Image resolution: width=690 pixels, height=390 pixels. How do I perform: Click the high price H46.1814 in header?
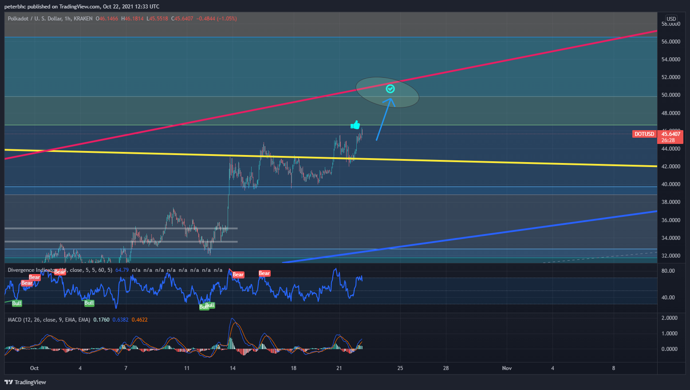click(x=132, y=19)
